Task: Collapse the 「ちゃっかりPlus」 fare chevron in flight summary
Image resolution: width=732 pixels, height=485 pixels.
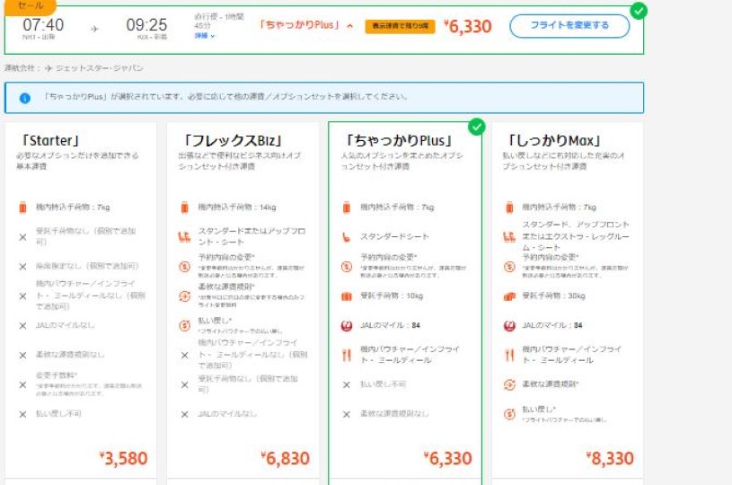Action: [x=349, y=26]
